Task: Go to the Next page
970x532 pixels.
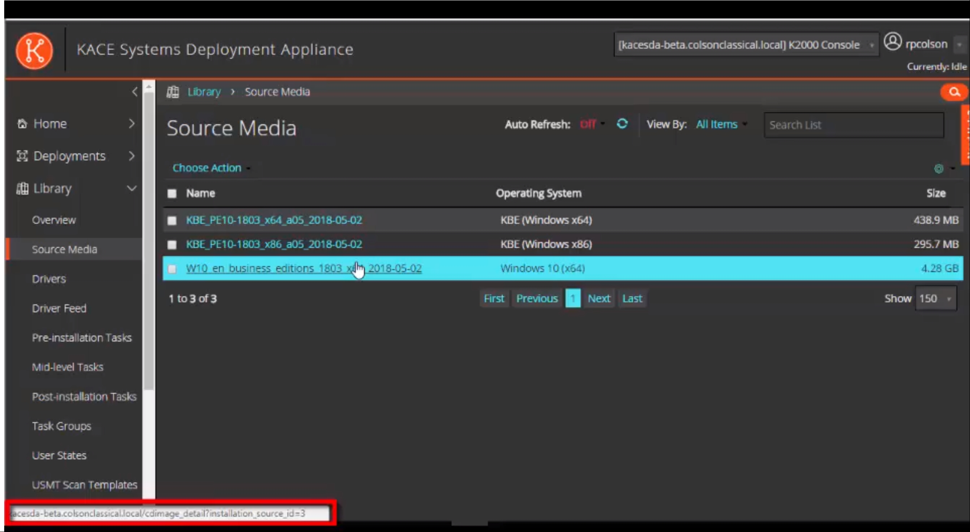Action: pyautogui.click(x=599, y=298)
